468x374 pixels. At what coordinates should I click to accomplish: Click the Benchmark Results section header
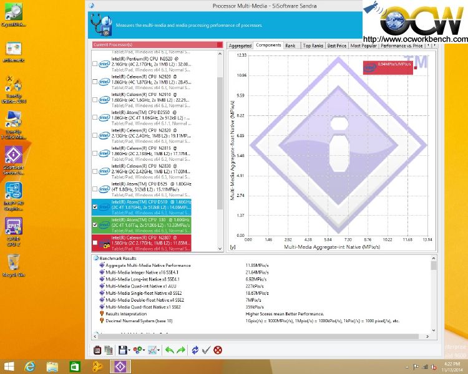click(118, 258)
